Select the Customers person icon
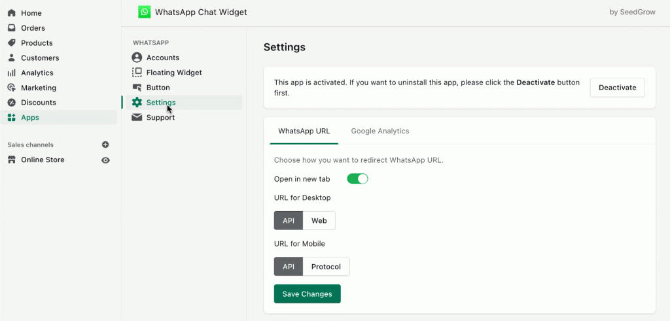Viewport: 670px width, 321px height. pyautogui.click(x=11, y=58)
